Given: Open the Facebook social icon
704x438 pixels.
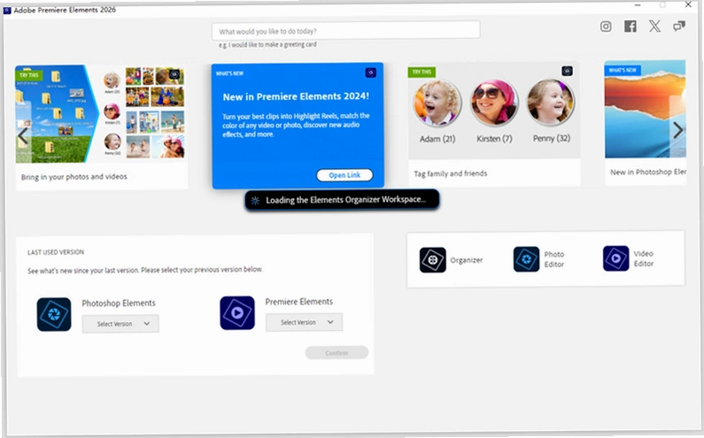Looking at the screenshot, I should 630,27.
